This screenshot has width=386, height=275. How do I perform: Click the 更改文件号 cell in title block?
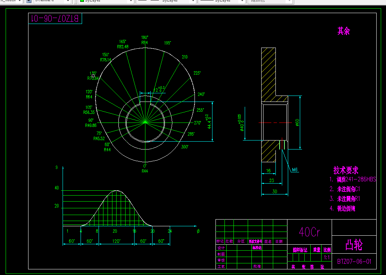pyautogui.click(x=255, y=242)
